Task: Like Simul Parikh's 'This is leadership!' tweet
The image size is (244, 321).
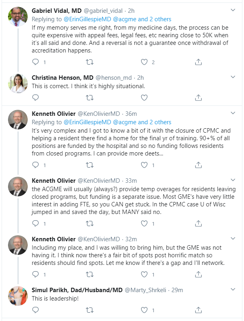Action: pos(144,309)
